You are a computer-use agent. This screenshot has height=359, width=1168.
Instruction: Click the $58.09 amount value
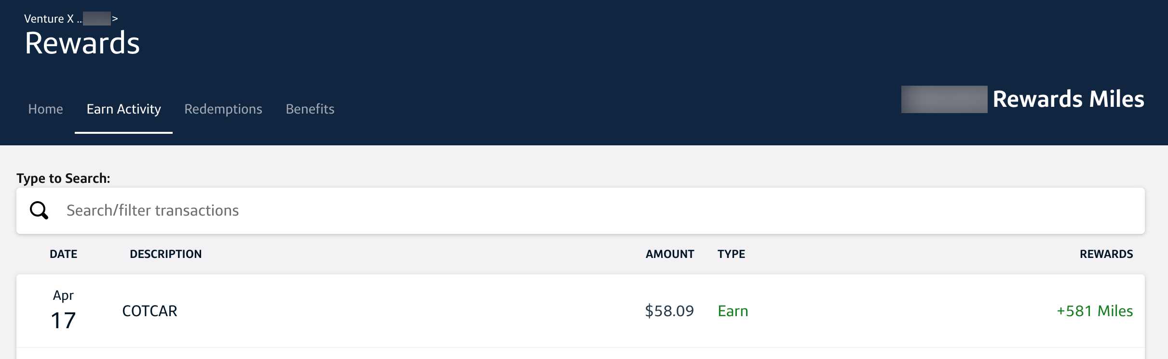670,311
